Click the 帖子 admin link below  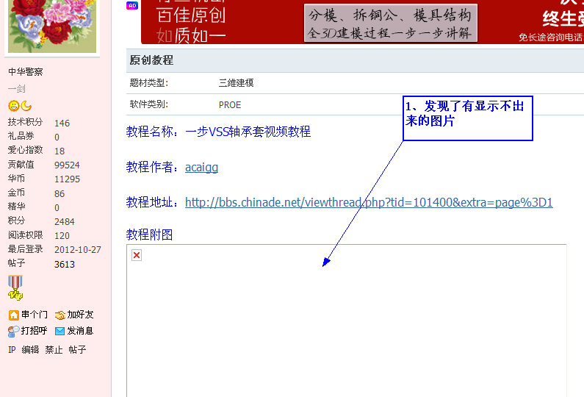tap(77, 350)
